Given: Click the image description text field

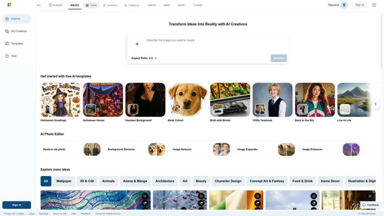Looking at the screenshot, I should pyautogui.click(x=216, y=44).
